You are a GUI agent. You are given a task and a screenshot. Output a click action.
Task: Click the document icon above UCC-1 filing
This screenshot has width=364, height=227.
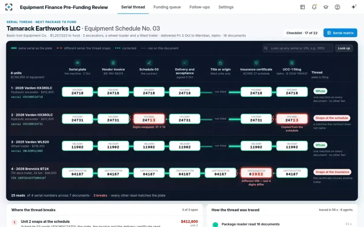[292, 63]
